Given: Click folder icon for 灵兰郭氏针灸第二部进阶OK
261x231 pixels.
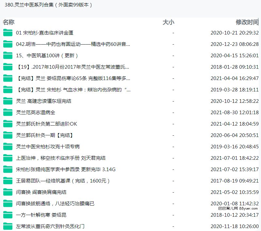Looking at the screenshot, I should [x=8, y=124].
